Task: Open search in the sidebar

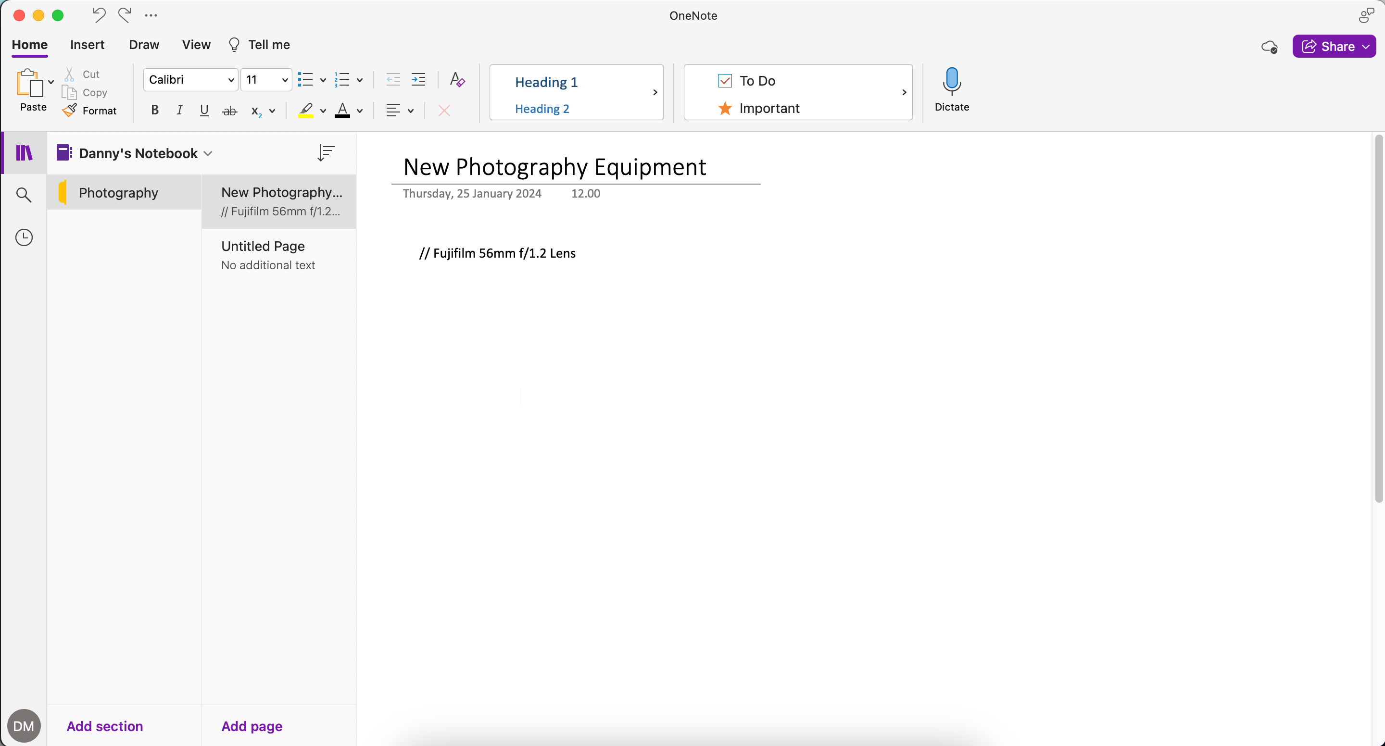Action: [24, 195]
